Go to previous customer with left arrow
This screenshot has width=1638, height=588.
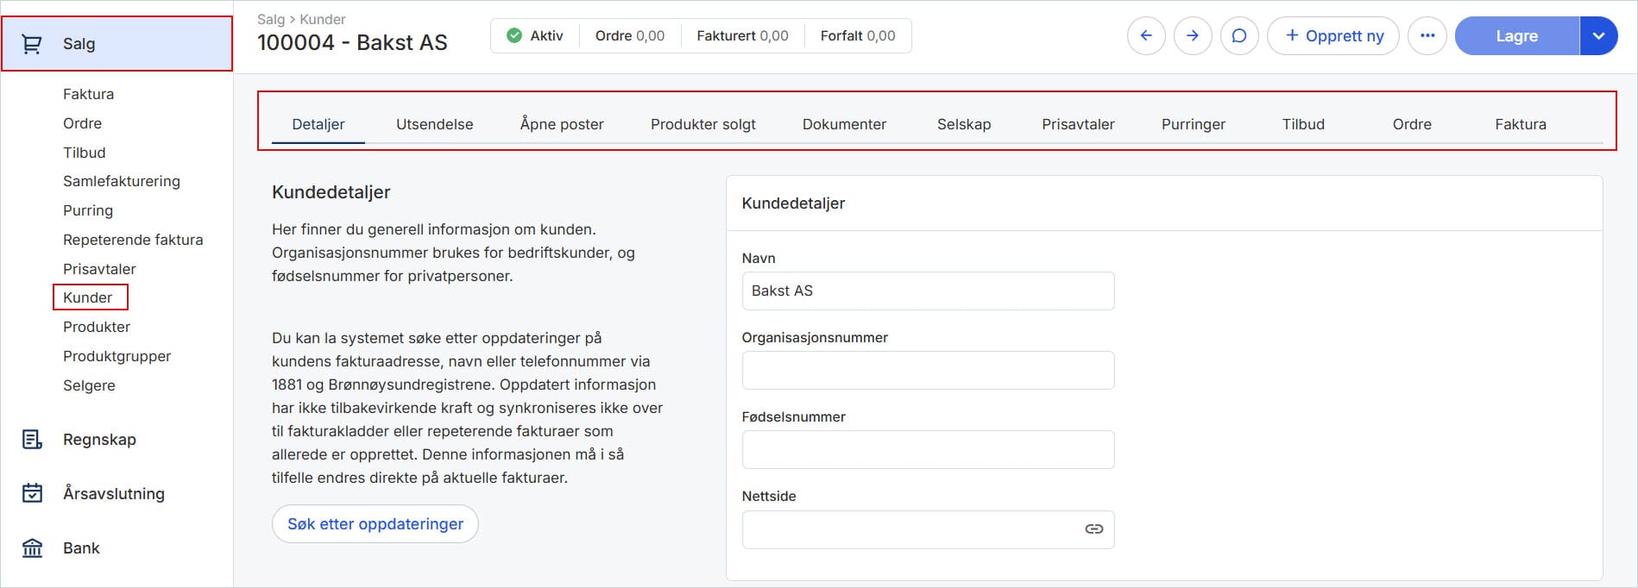pos(1146,36)
